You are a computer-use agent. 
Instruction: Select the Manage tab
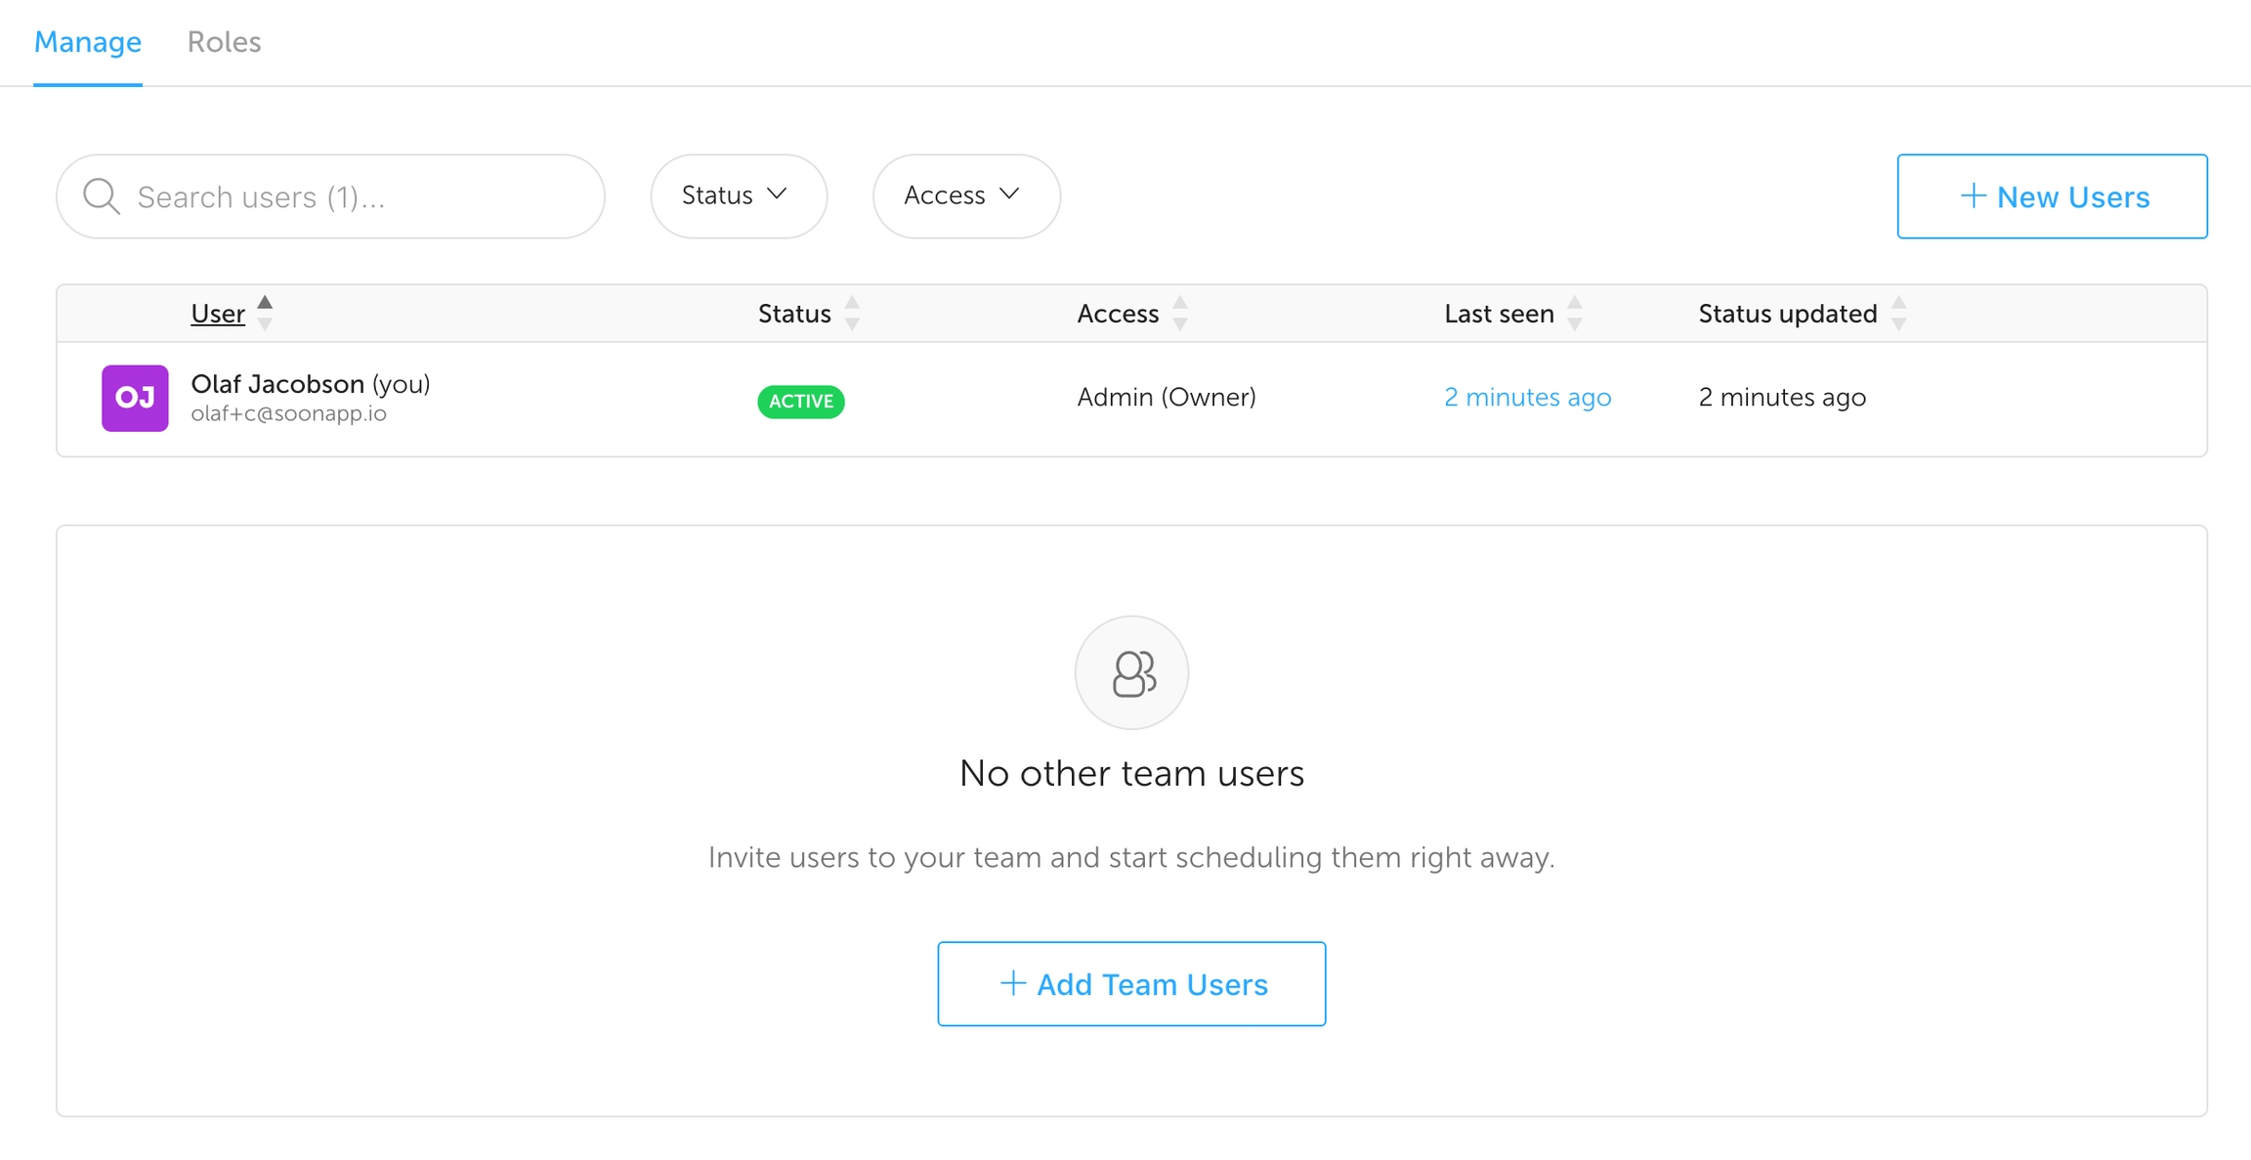click(x=88, y=42)
